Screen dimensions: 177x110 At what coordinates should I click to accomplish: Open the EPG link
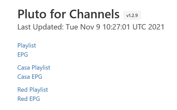click(23, 54)
